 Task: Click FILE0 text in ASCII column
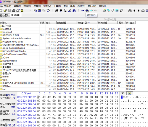point(125,97)
